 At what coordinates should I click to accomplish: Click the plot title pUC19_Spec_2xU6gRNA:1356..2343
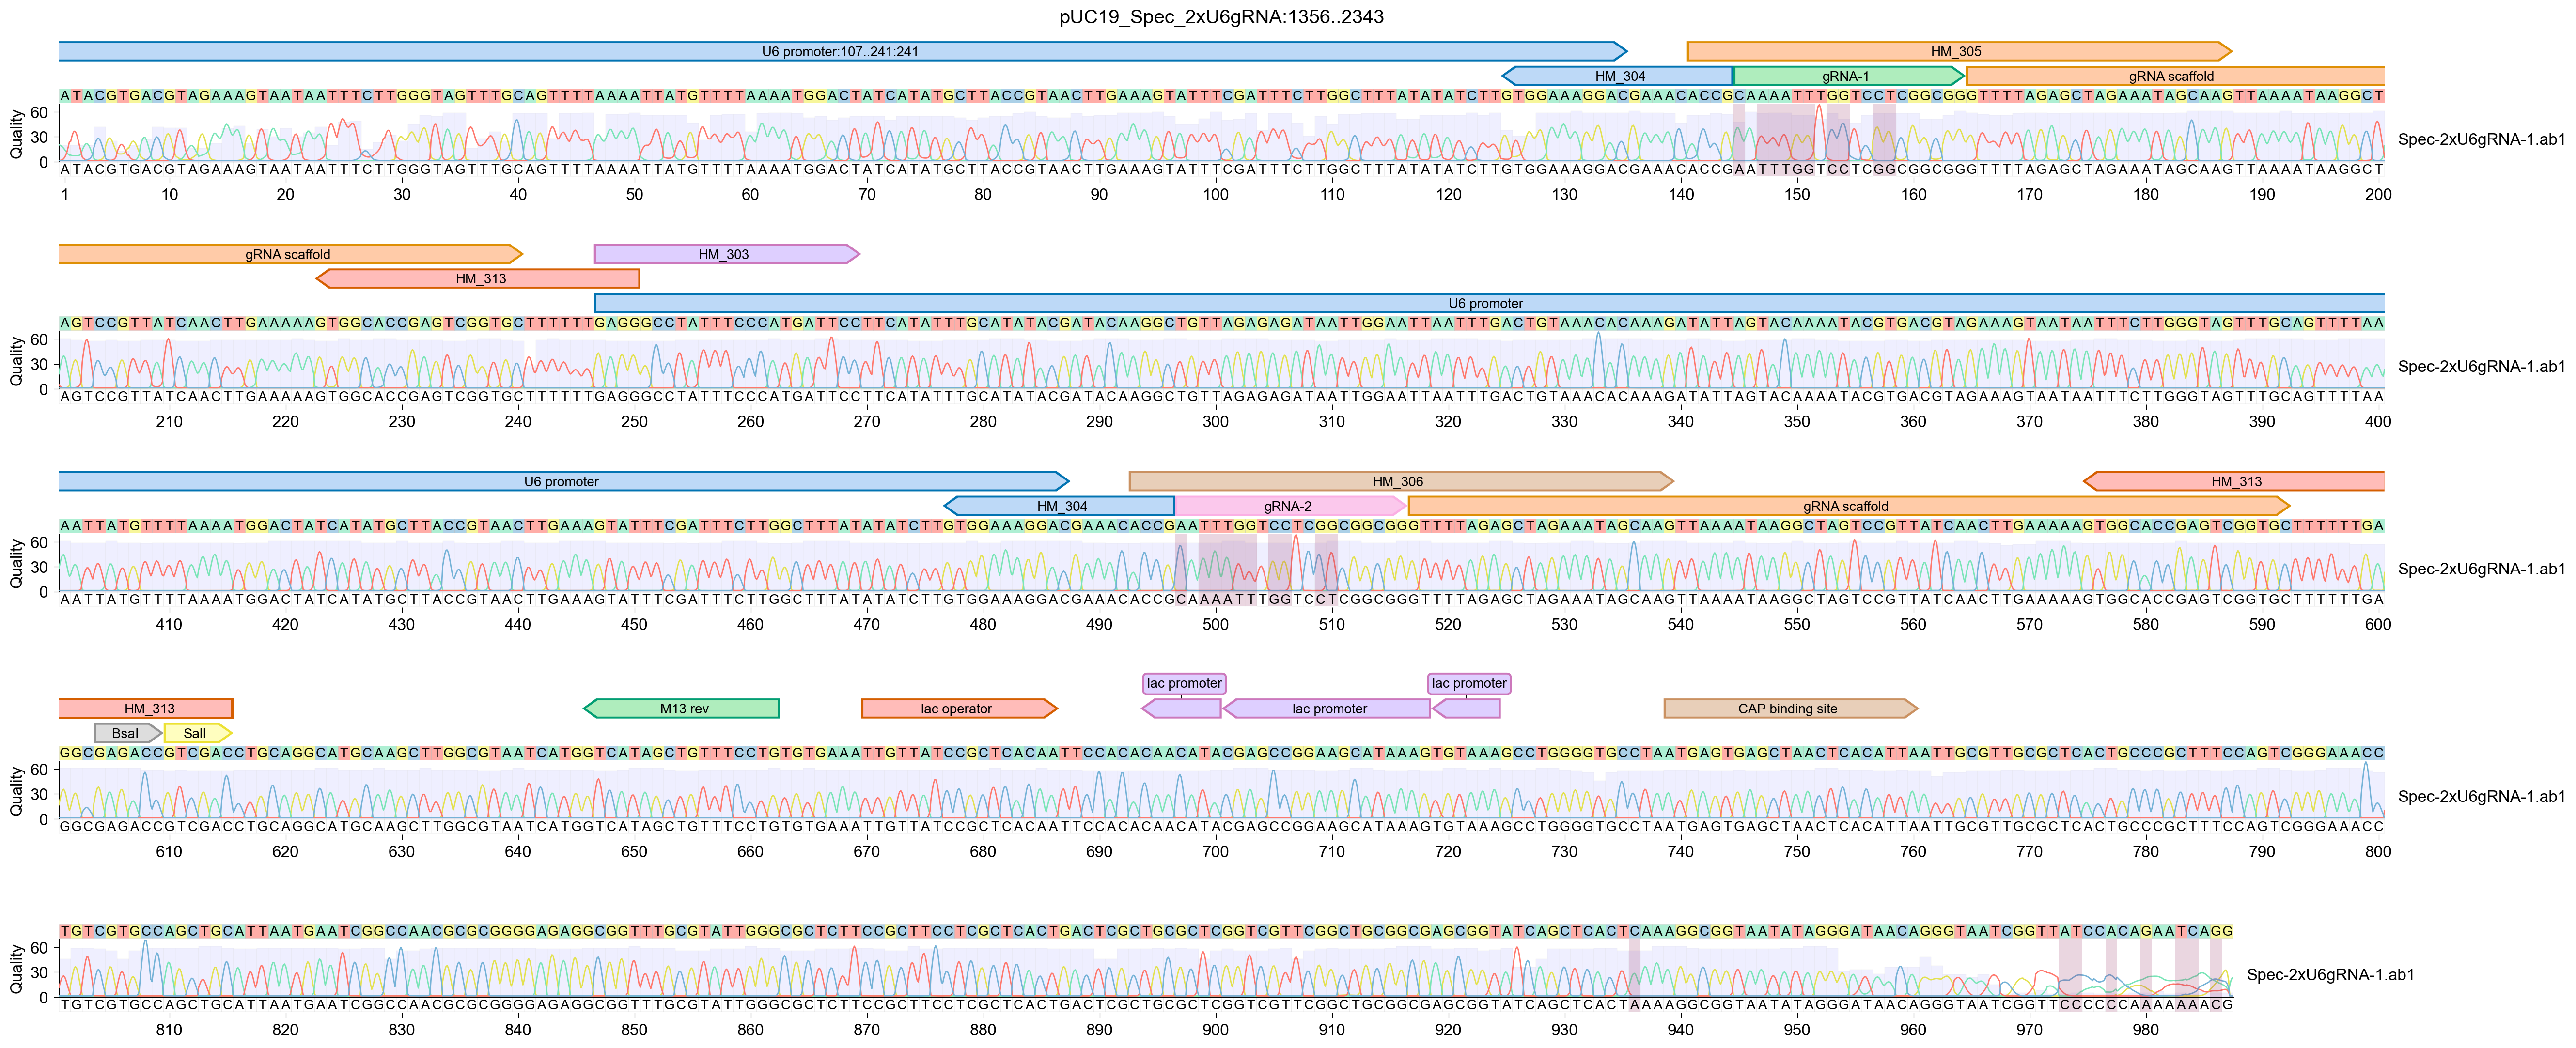coord(1221,17)
